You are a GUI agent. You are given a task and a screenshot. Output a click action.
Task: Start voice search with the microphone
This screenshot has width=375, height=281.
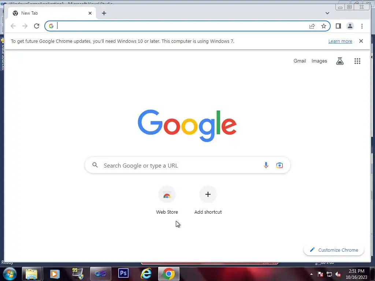tap(266, 165)
